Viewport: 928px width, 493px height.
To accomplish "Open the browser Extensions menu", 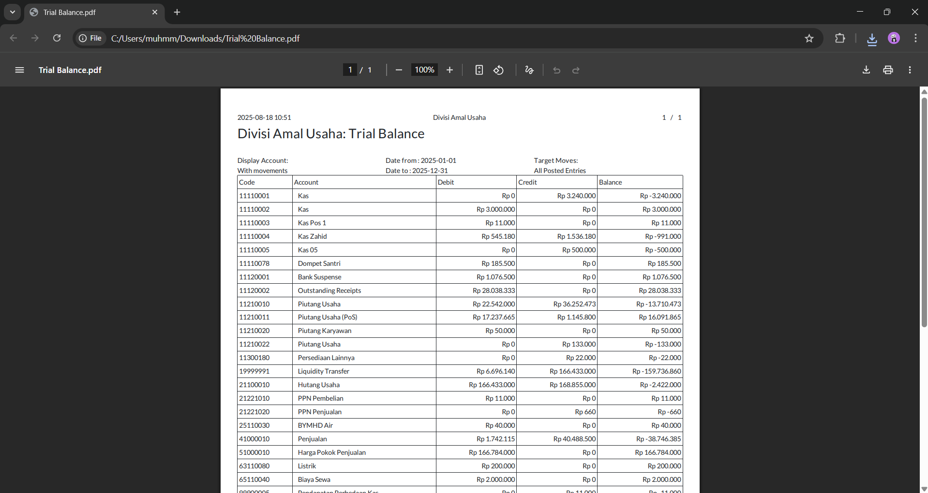I will pos(840,39).
